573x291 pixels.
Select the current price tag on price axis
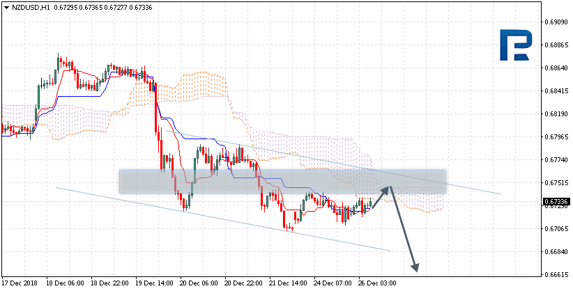click(x=556, y=202)
